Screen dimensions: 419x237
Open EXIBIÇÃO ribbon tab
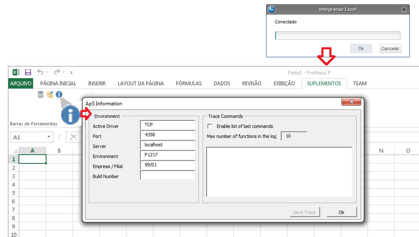pyautogui.click(x=284, y=84)
